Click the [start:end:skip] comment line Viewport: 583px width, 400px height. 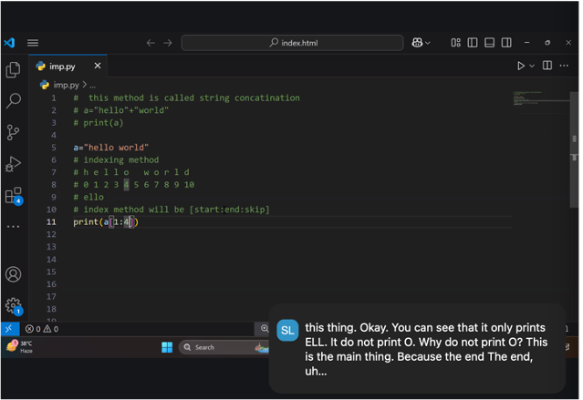coord(172,210)
